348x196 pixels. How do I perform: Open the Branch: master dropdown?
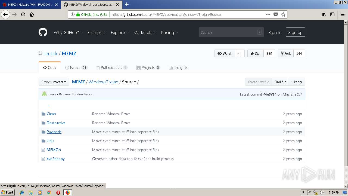pyautogui.click(x=54, y=82)
